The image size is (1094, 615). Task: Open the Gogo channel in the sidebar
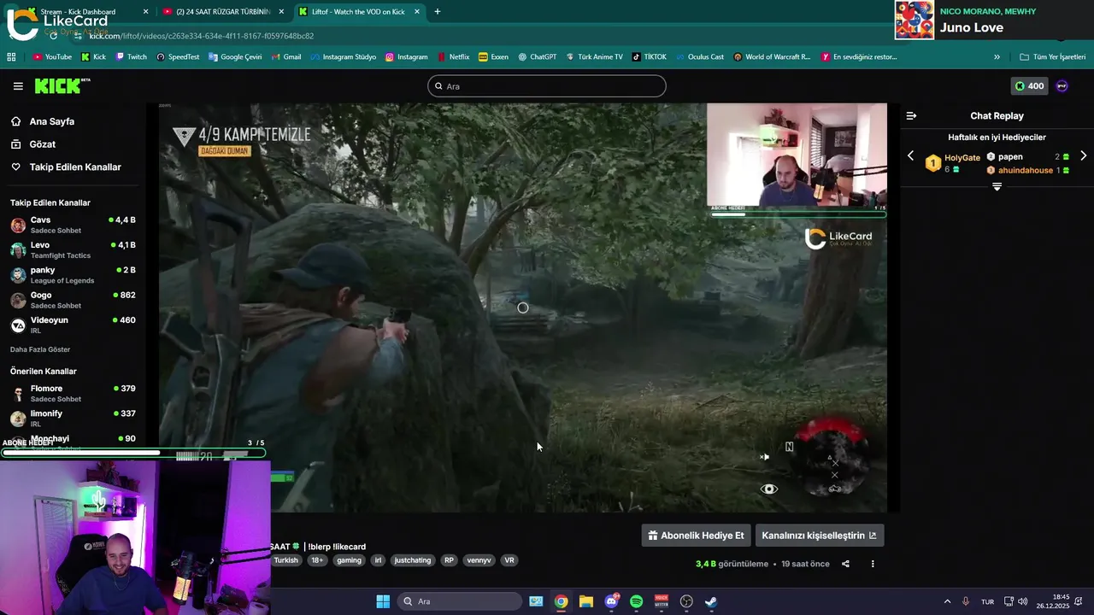point(73,300)
